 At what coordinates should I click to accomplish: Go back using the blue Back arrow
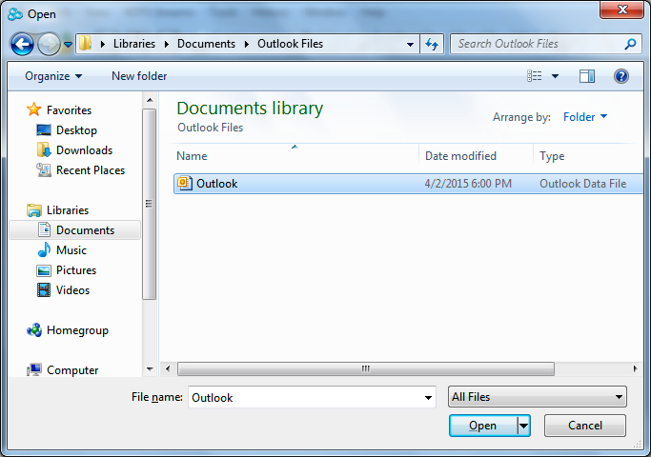pyautogui.click(x=22, y=44)
